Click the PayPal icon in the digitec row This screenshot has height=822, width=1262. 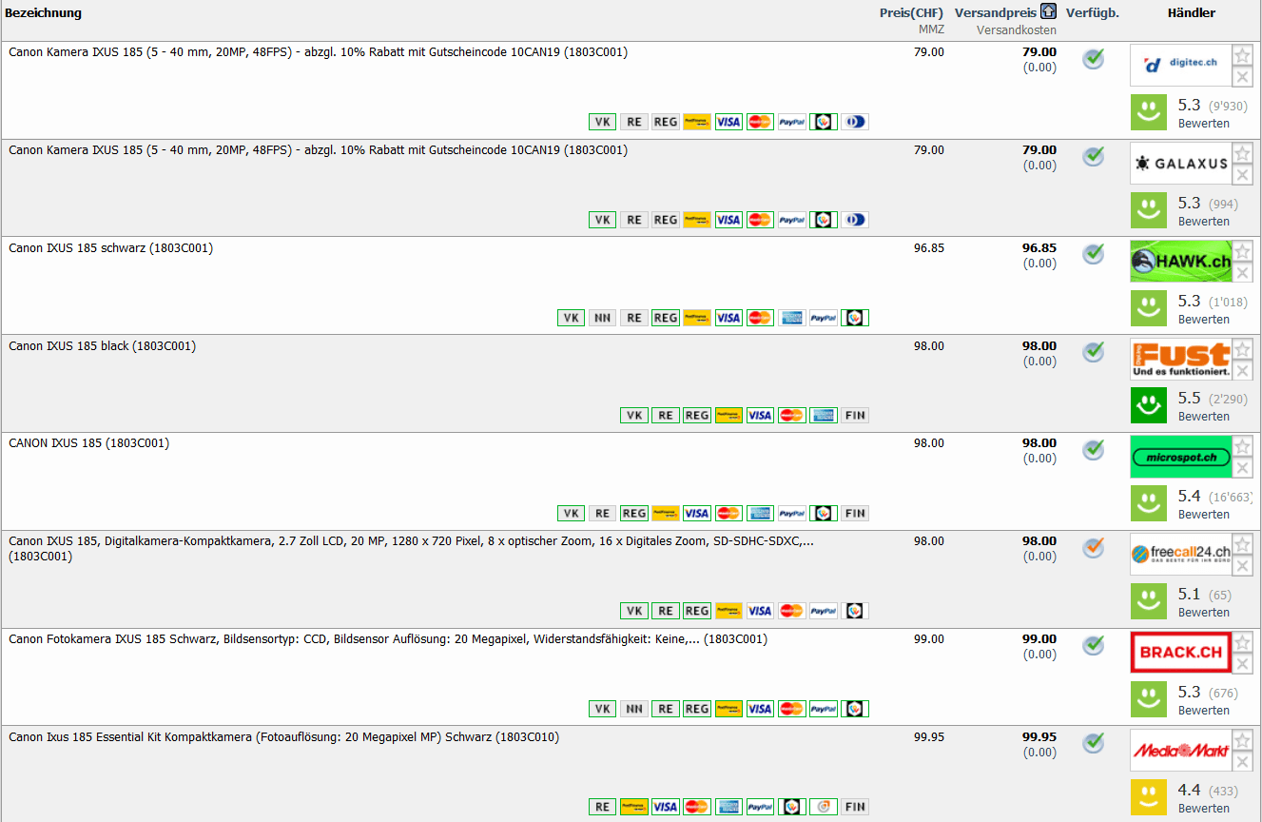tap(791, 122)
